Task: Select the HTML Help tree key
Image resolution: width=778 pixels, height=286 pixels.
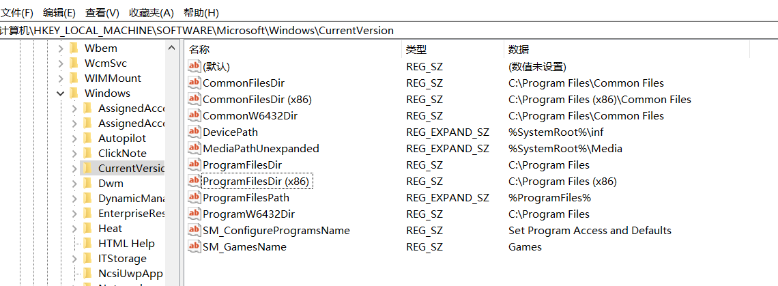Action: [x=126, y=243]
